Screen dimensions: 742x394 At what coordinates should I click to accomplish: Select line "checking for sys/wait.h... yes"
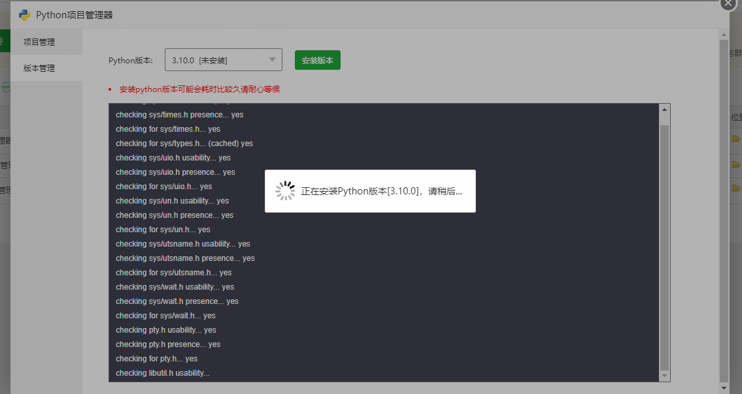click(165, 316)
